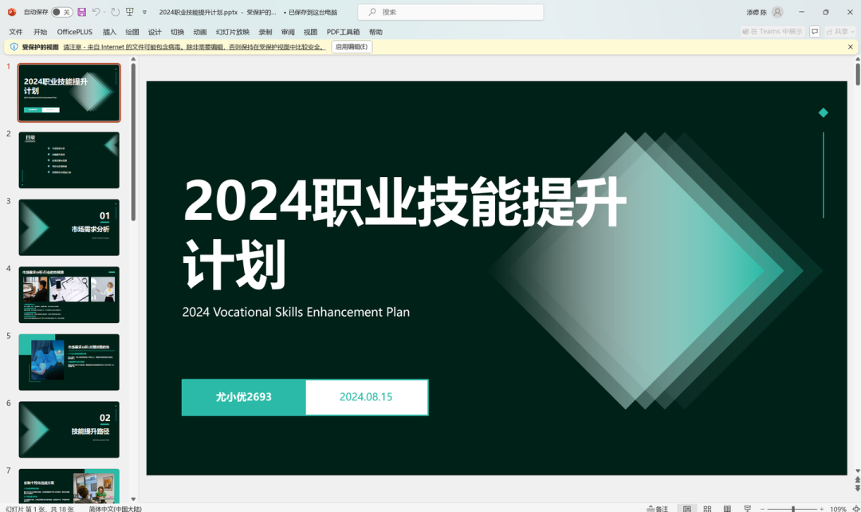Click the main editor vertical scrollbar
861x512 pixels.
coord(858,75)
